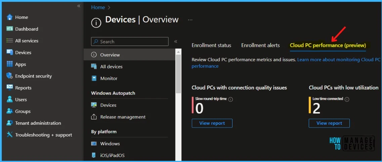Open Troubleshooting + support menu item

pyautogui.click(x=44, y=135)
